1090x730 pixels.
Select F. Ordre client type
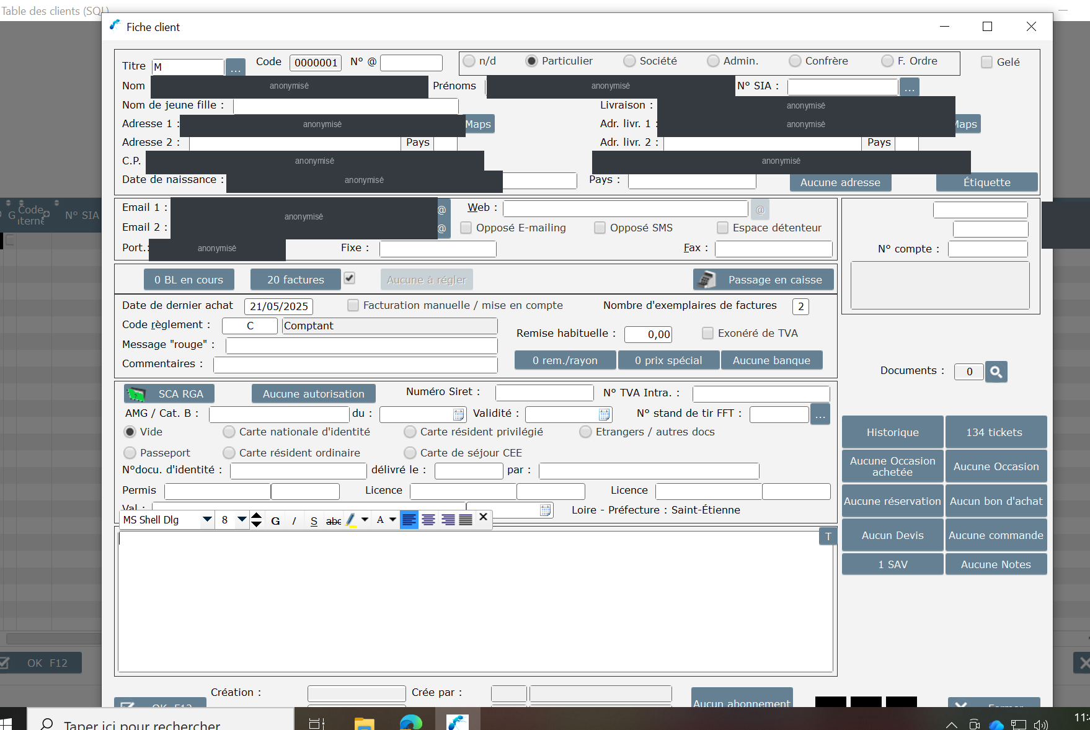887,61
